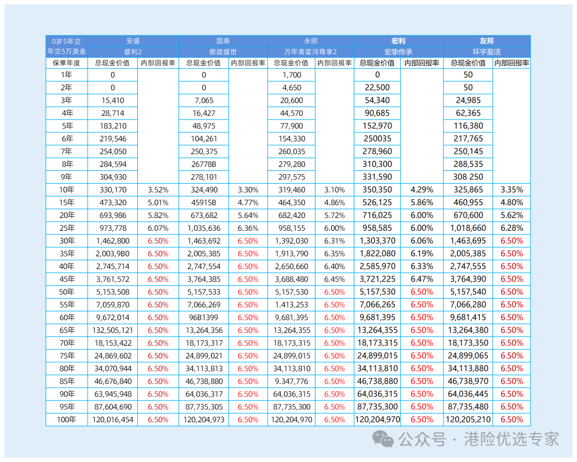Click the '5年' row label
577x462 pixels.
(x=67, y=126)
